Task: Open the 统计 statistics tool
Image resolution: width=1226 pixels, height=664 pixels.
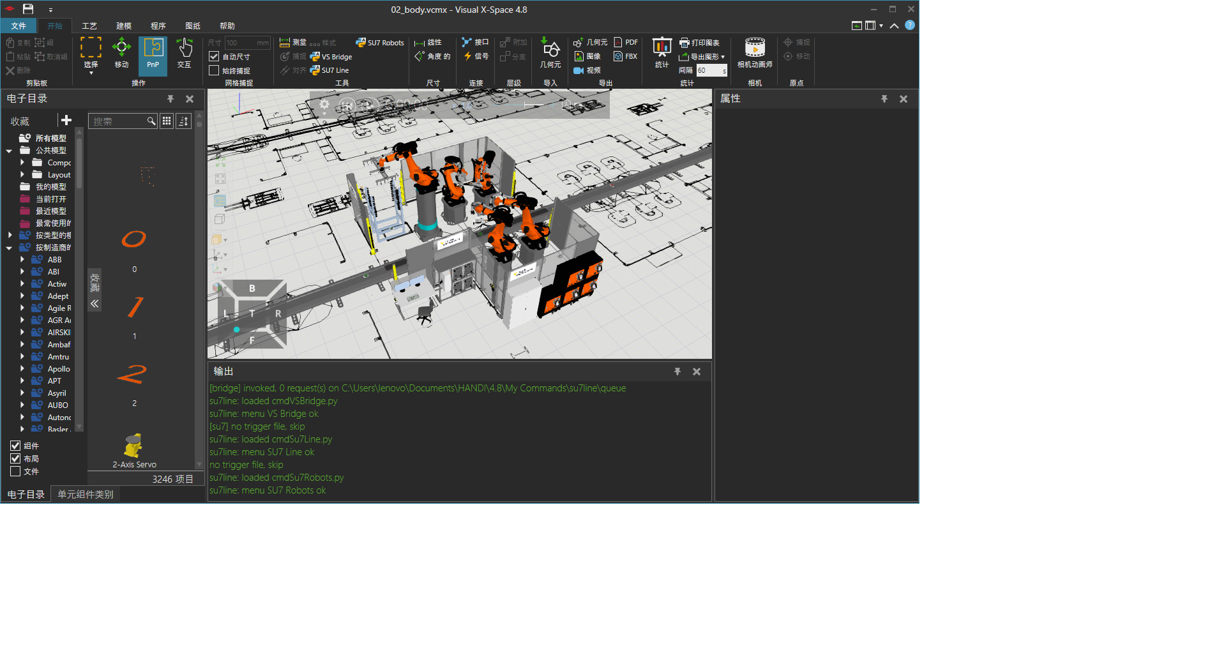Action: click(x=662, y=53)
